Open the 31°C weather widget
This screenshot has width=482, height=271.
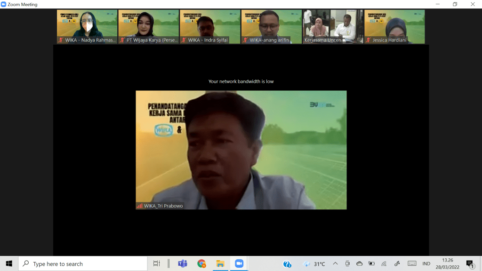314,264
